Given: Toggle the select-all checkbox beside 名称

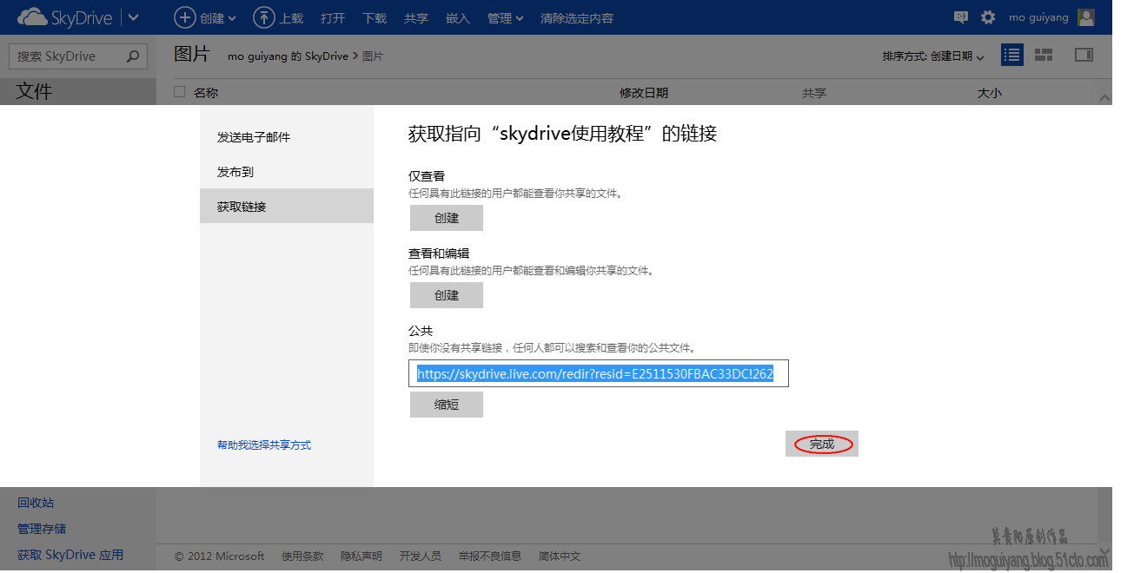Looking at the screenshot, I should pos(180,92).
